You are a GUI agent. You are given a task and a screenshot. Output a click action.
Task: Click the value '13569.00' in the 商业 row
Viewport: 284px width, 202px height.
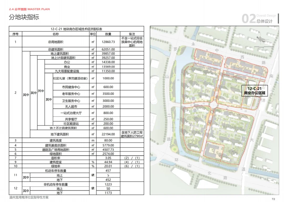(x=108, y=67)
